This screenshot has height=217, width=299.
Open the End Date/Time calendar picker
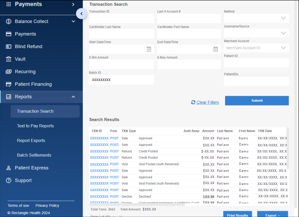pyautogui.click(x=215, y=49)
